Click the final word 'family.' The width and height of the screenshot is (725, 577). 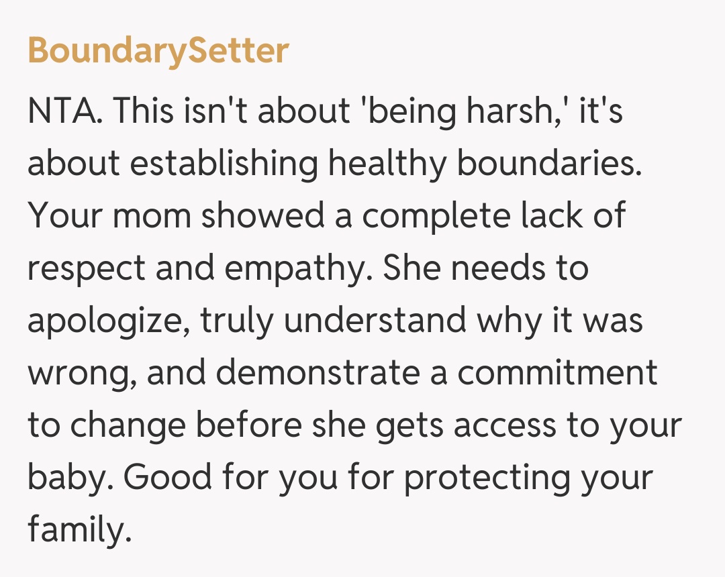click(x=77, y=531)
